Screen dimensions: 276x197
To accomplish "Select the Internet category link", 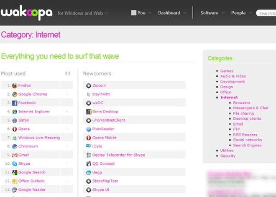I will [x=229, y=97].
